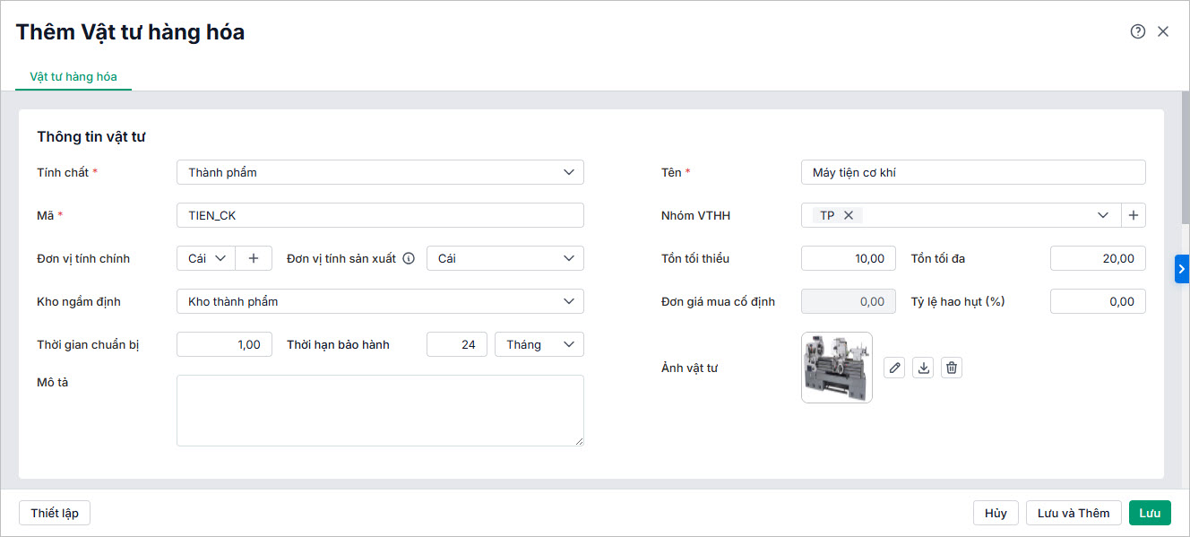The image size is (1190, 537).
Task: Delete the material image with trash icon
Action: 953,368
